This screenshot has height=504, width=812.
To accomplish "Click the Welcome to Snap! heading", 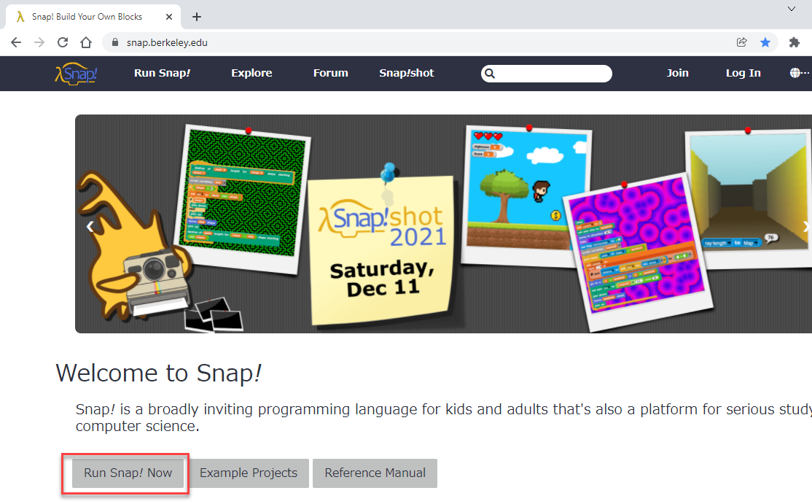I will (x=158, y=373).
